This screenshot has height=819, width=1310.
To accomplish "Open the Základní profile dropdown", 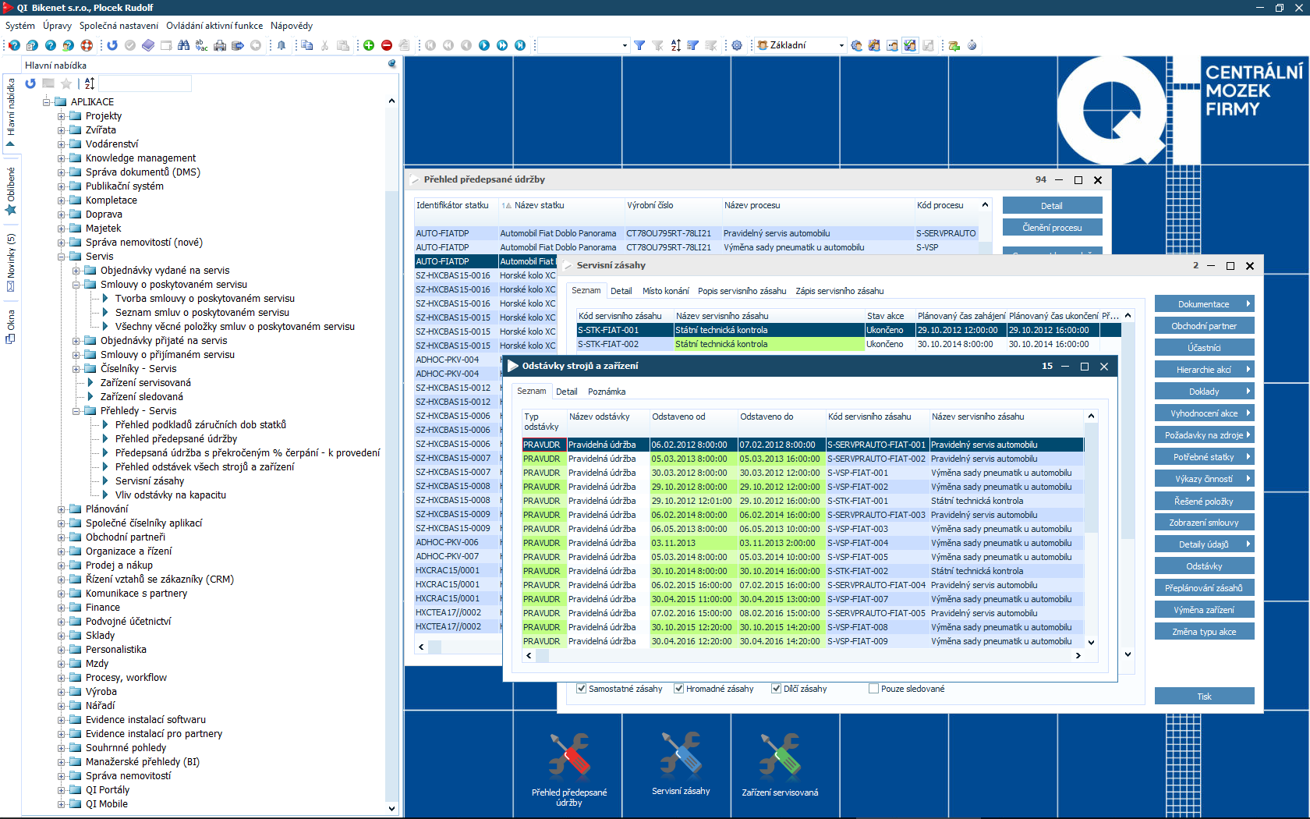I will click(x=841, y=45).
